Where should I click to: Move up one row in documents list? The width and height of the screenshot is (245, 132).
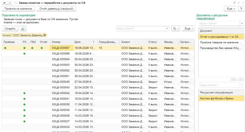coord(235,79)
